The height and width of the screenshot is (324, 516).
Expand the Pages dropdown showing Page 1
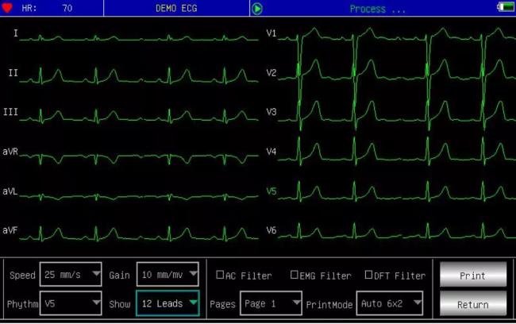click(x=271, y=303)
